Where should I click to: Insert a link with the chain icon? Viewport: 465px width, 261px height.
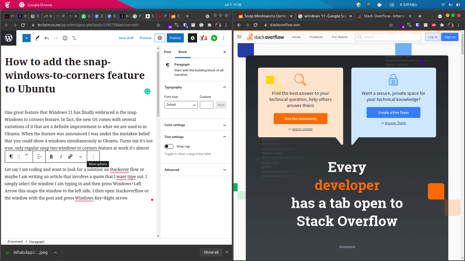pyautogui.click(x=70, y=157)
